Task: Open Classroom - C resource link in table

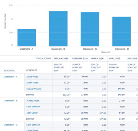Action: click(x=11, y=125)
